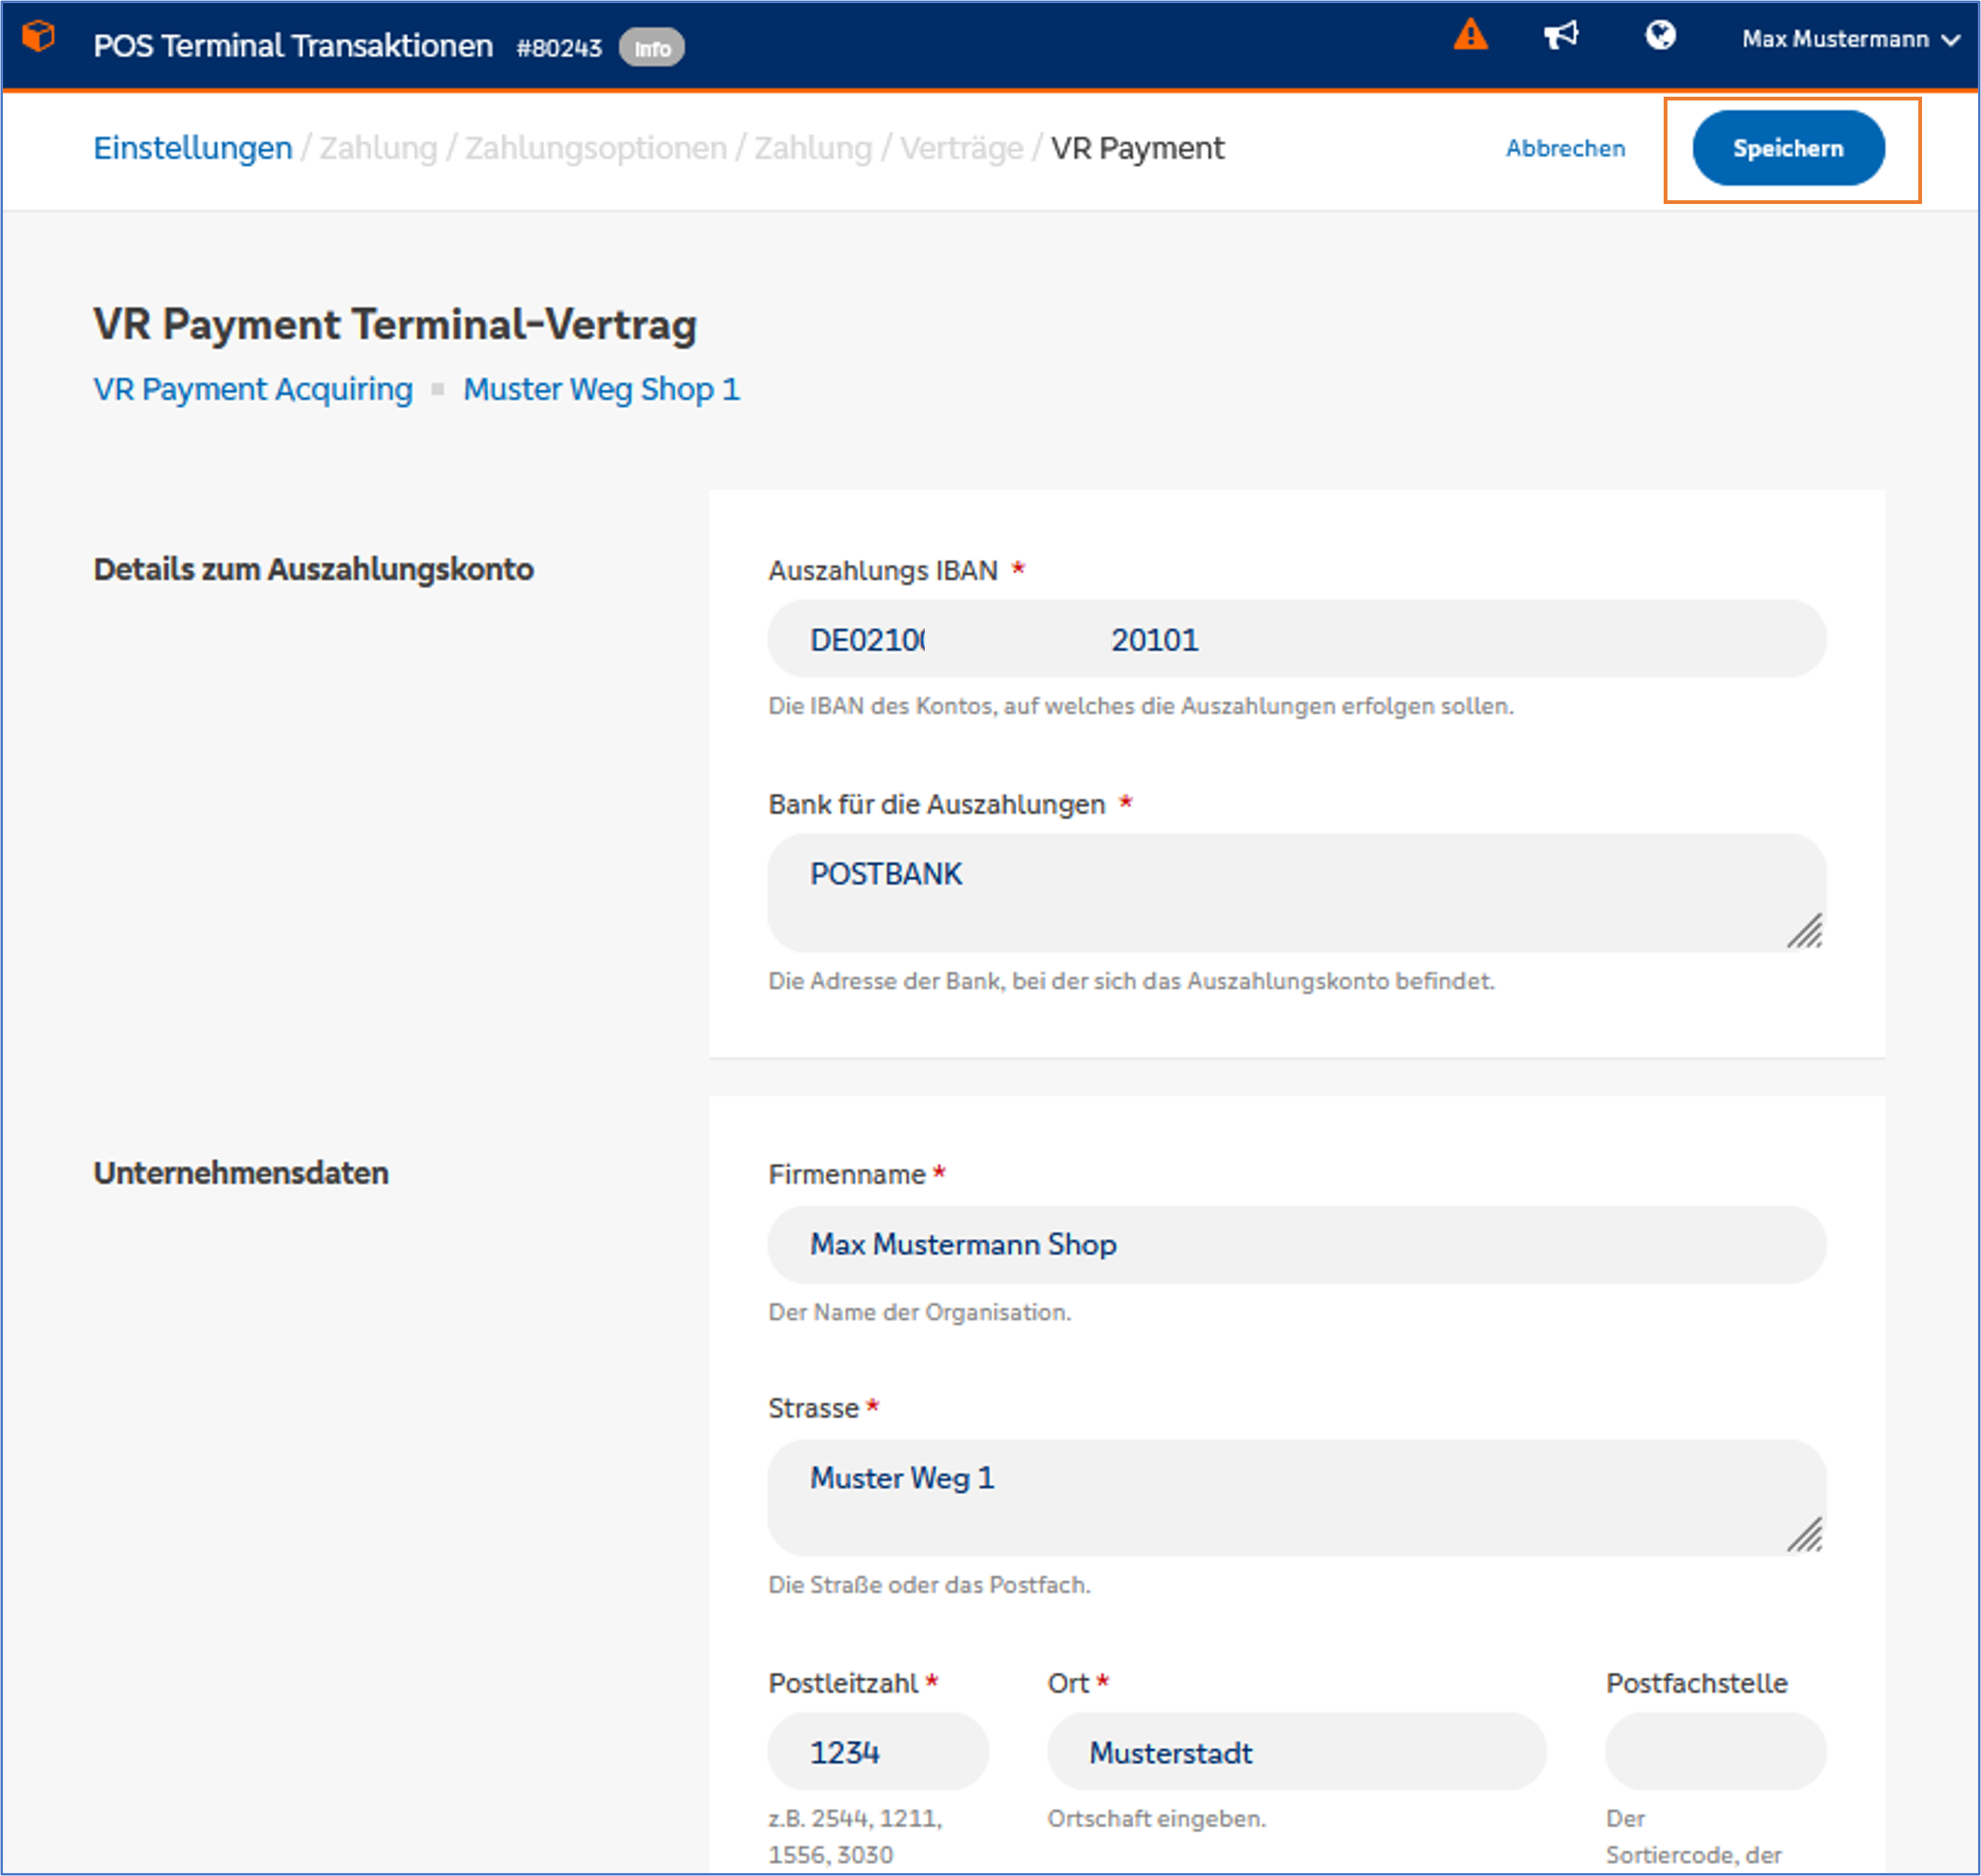This screenshot has height=1876, width=1981.
Task: Click into the Firmenname field
Action: pyautogui.click(x=1296, y=1245)
